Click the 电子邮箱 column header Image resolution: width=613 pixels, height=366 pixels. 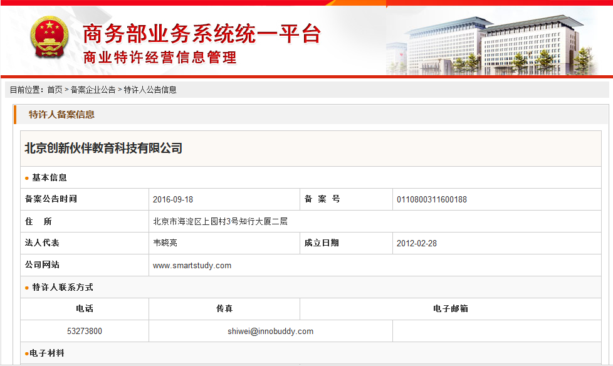click(450, 308)
